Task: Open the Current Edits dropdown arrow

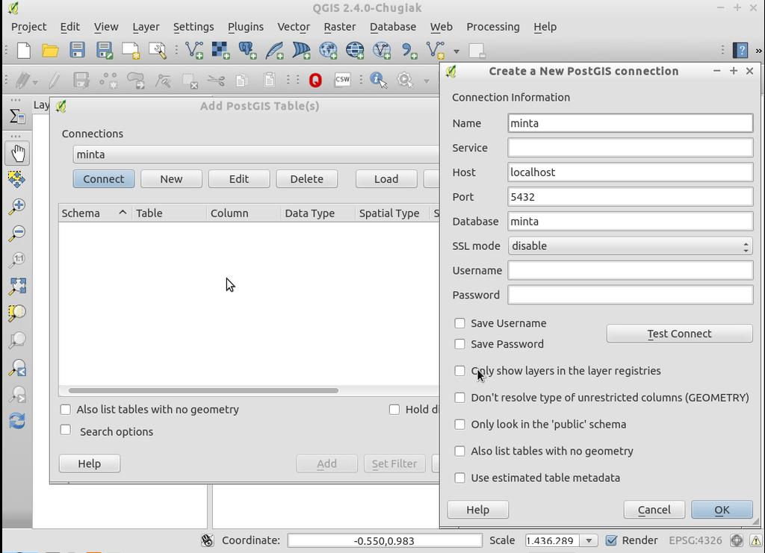Action: click(x=36, y=81)
